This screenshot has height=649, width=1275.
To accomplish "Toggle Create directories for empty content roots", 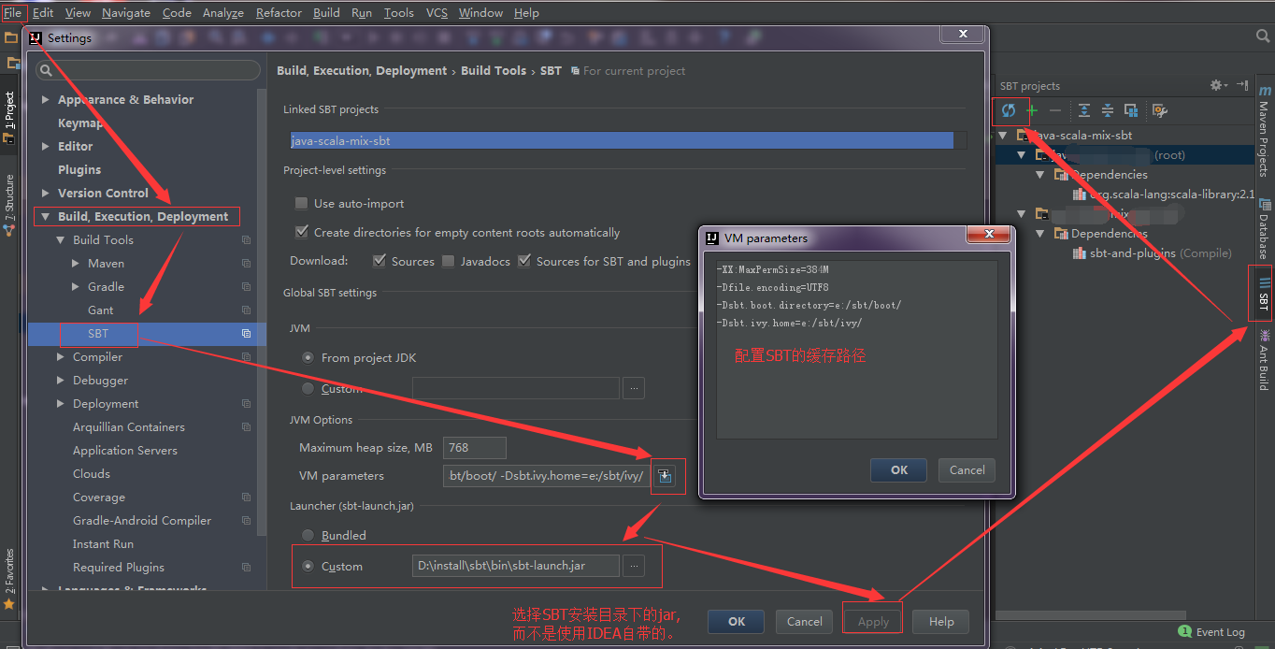I will 301,232.
